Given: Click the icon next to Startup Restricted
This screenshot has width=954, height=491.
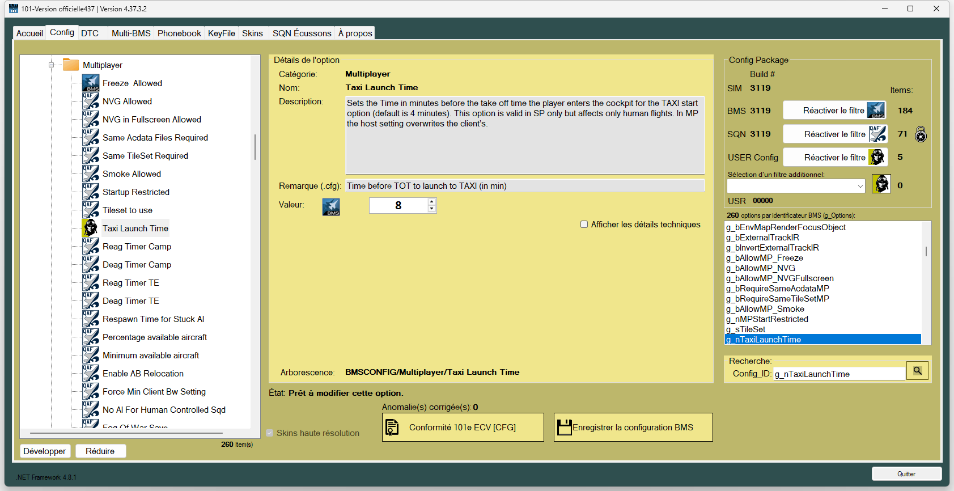Looking at the screenshot, I should (x=91, y=192).
